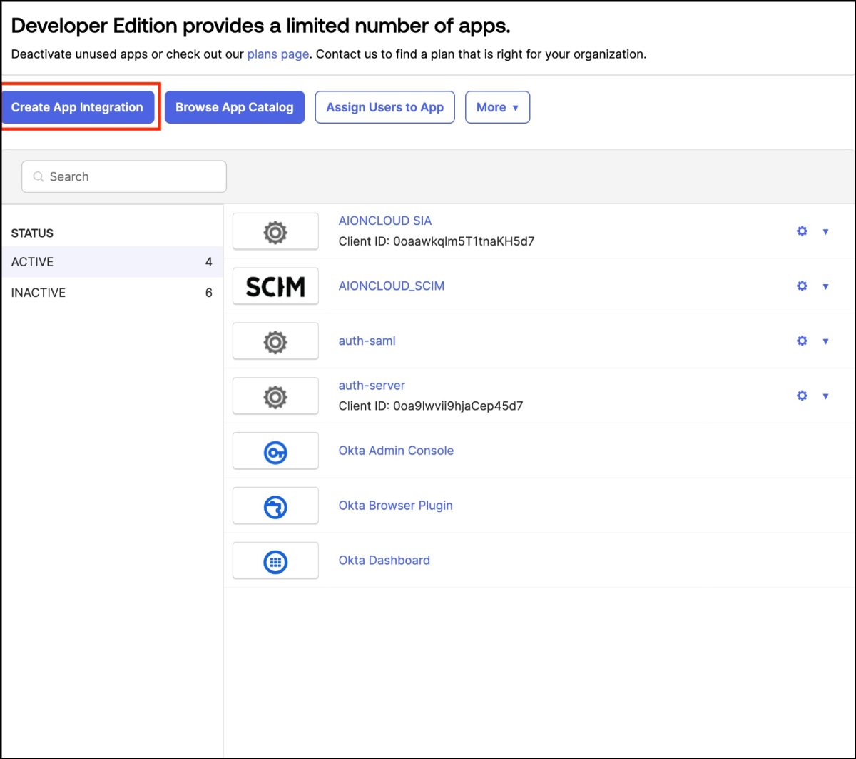
Task: Click the SCIM logo for AIONCLOUD_SCIM
Action: click(275, 286)
